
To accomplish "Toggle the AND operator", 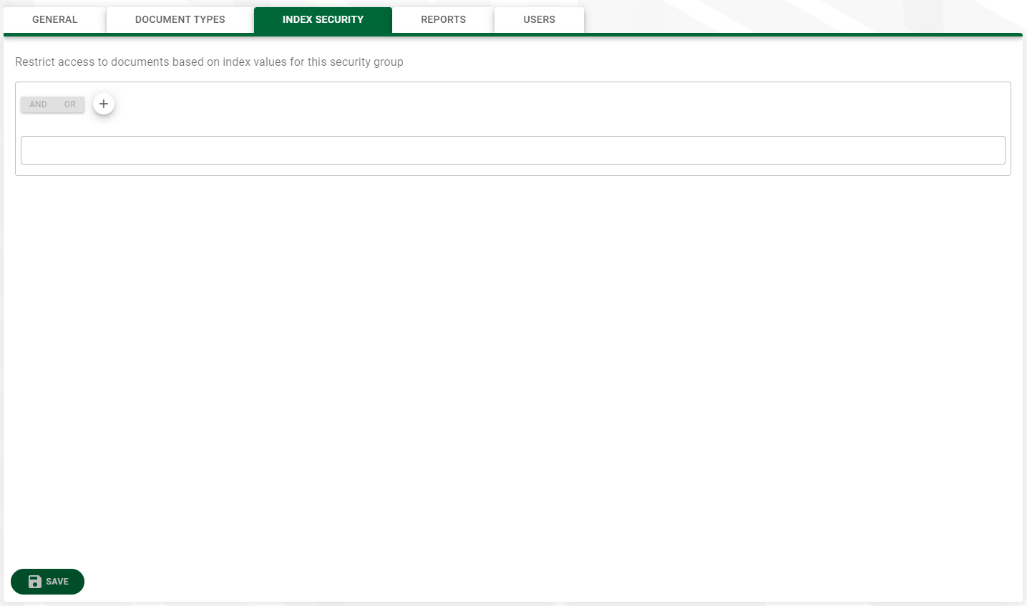I will coord(38,104).
